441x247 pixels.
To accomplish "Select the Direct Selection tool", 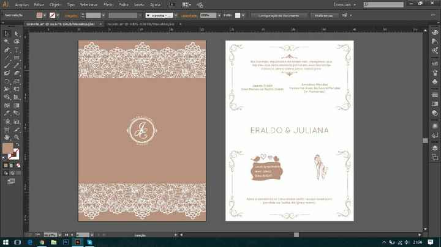I will tap(17, 34).
